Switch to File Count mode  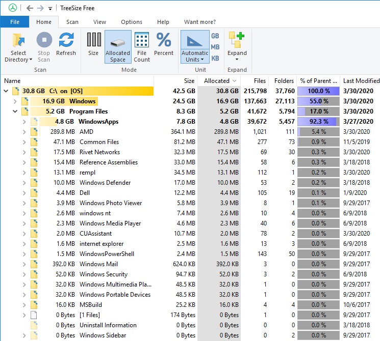(142, 47)
